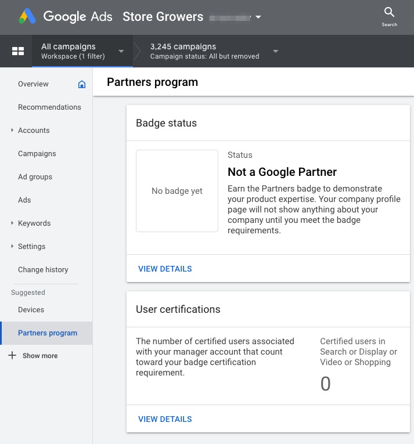
Task: Open the Store Growers account dropdown arrow
Action: click(258, 17)
